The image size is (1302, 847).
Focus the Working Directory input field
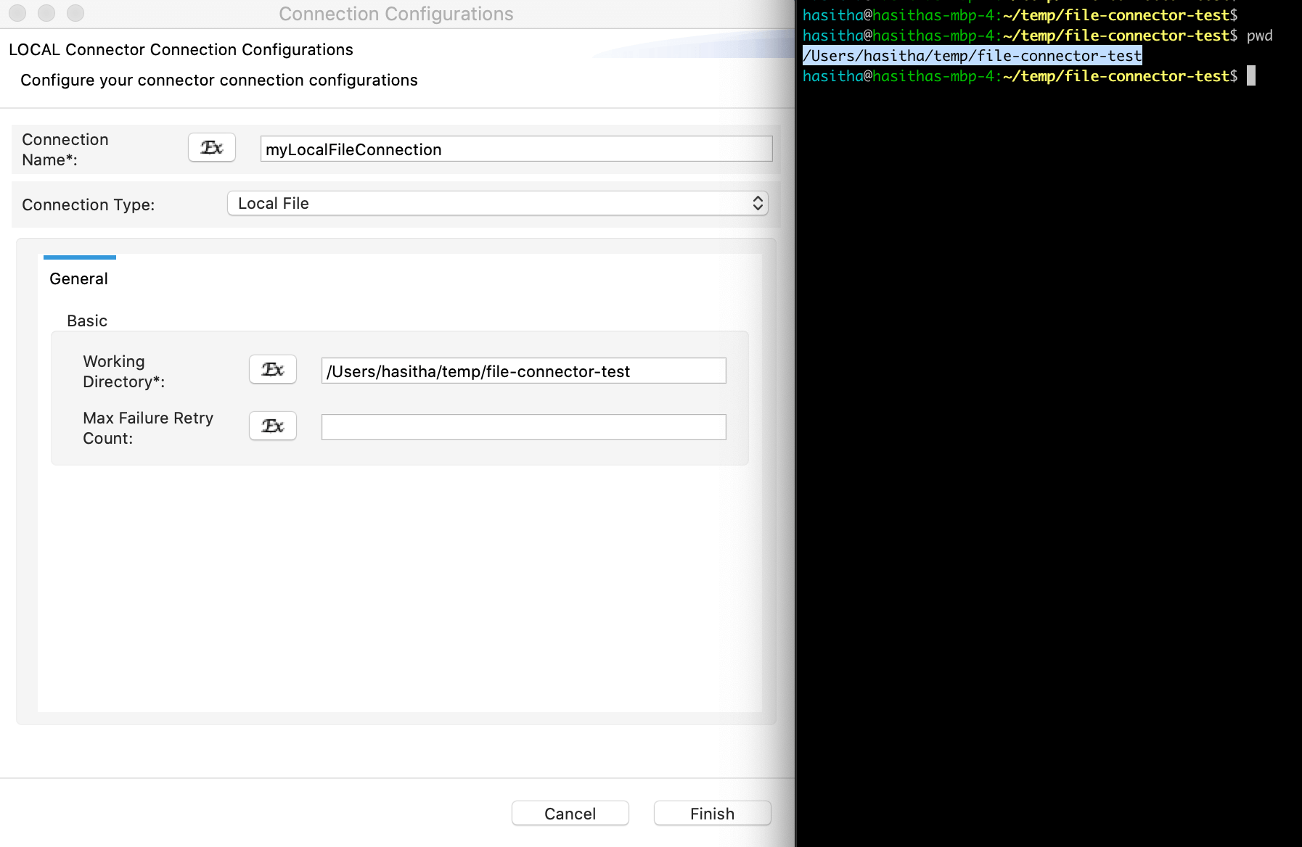pos(523,371)
